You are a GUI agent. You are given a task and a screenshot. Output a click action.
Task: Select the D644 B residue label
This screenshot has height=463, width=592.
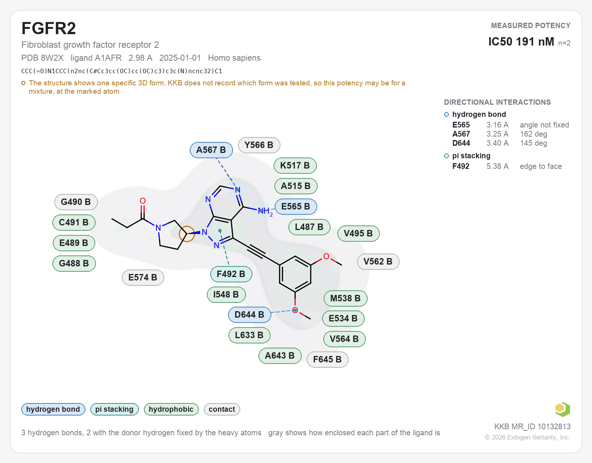pyautogui.click(x=249, y=315)
